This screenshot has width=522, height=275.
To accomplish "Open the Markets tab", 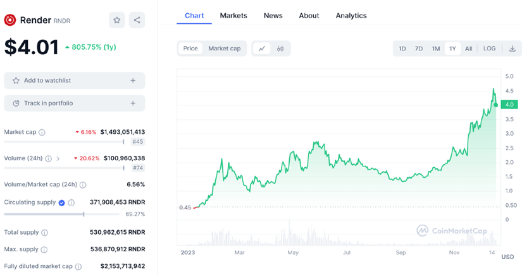I will 233,15.
